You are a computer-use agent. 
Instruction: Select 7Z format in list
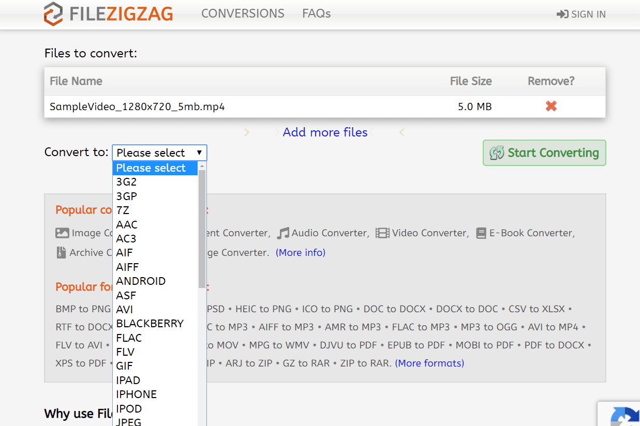[x=155, y=210]
